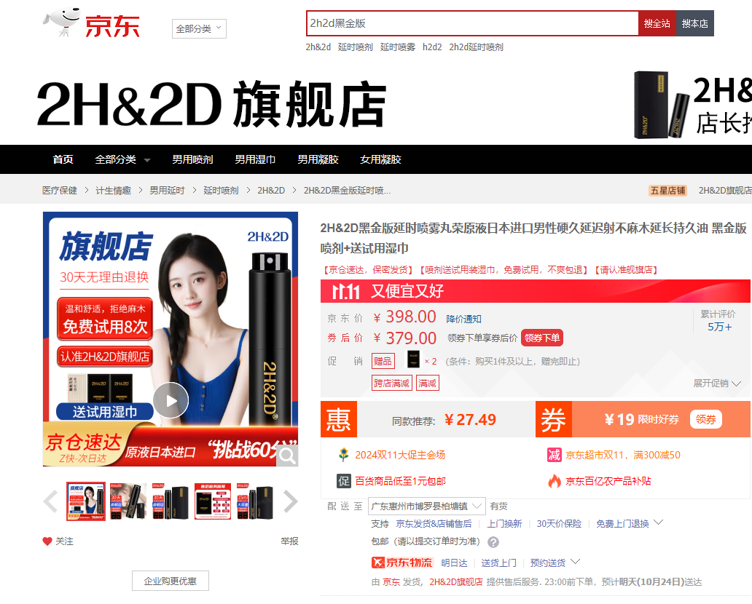752x604 pixels.
Task: Expand more service support options after 免费上门退换
Action: (x=659, y=522)
